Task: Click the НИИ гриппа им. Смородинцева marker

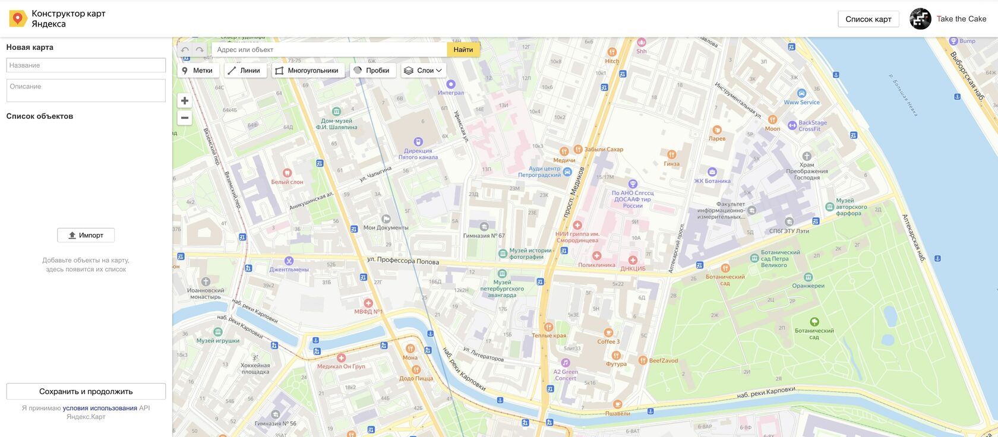Action: click(577, 225)
